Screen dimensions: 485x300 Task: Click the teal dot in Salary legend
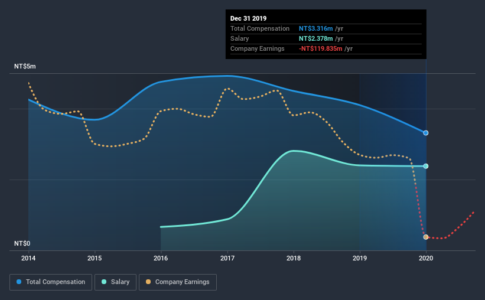[x=104, y=282]
